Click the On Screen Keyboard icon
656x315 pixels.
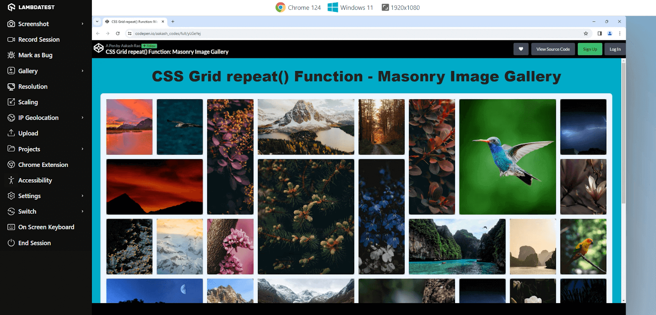pyautogui.click(x=11, y=227)
